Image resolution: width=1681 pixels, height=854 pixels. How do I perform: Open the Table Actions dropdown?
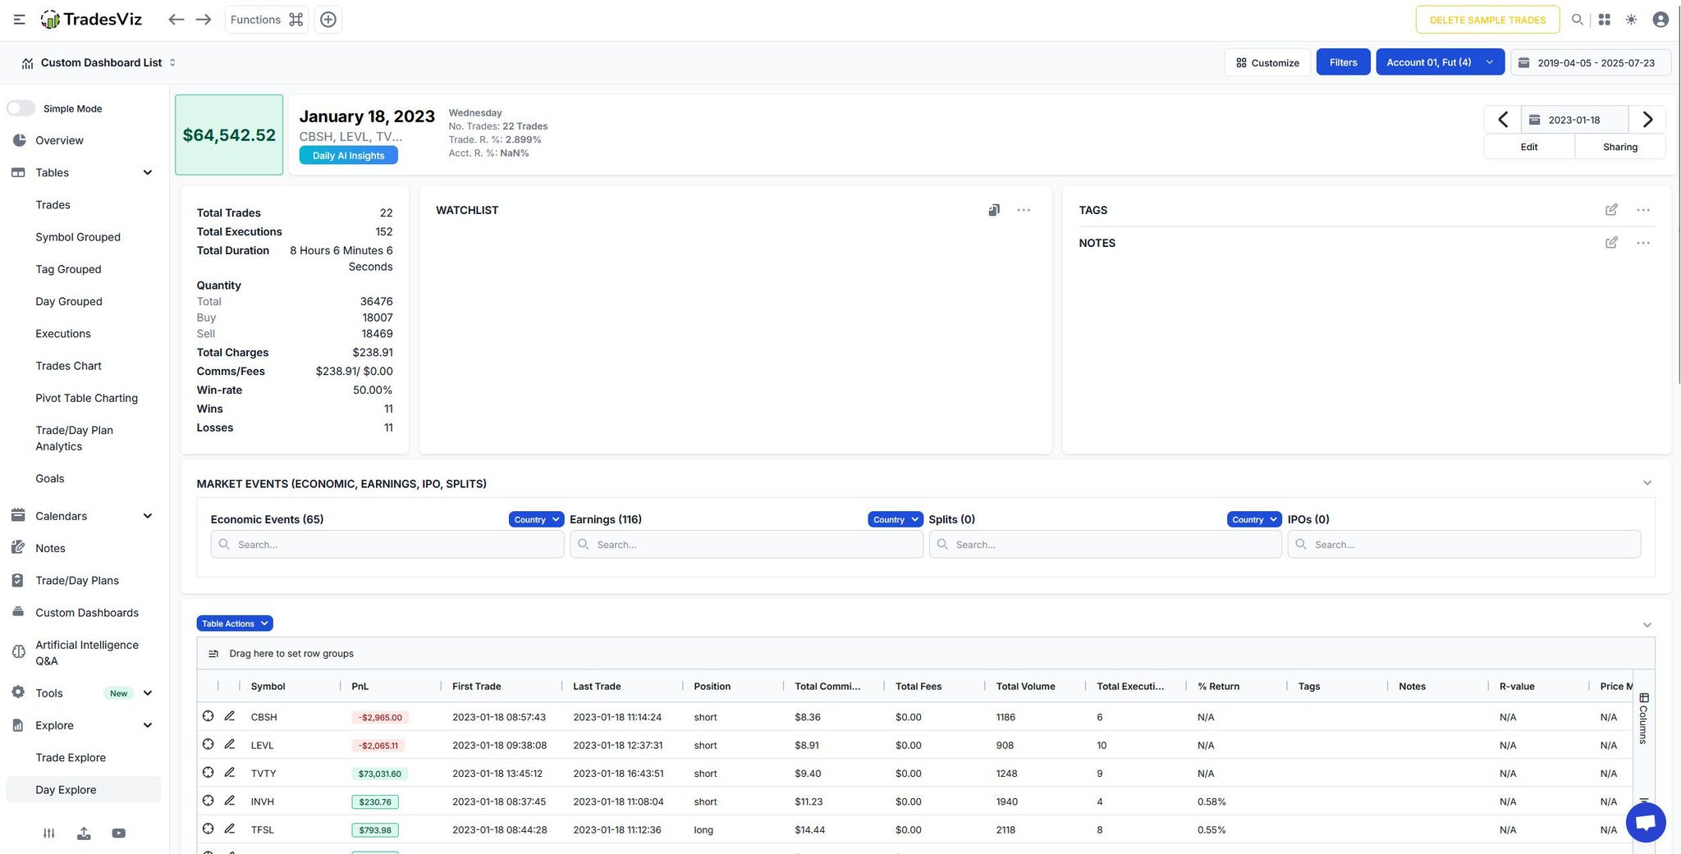pyautogui.click(x=235, y=623)
